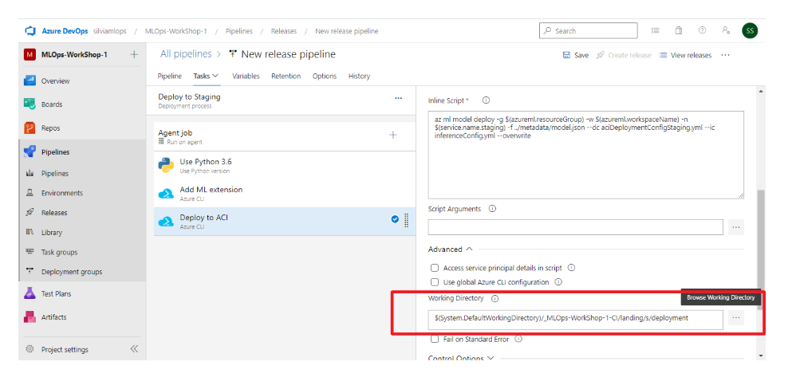Switch to the Variables tab
Screen dimensions: 792x385
point(246,77)
